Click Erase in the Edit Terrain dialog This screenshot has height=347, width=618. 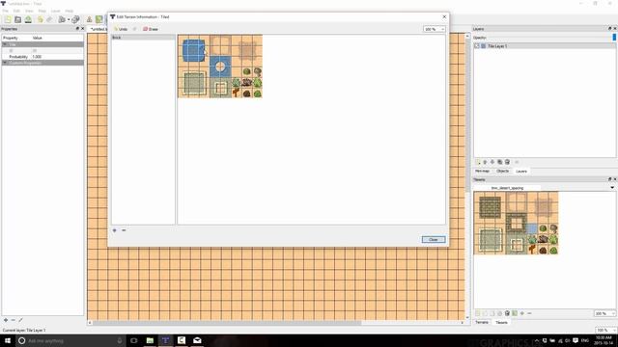point(151,29)
